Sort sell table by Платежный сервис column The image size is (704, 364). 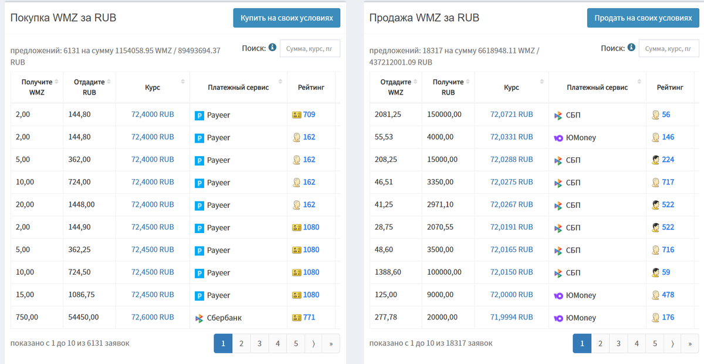coord(598,87)
